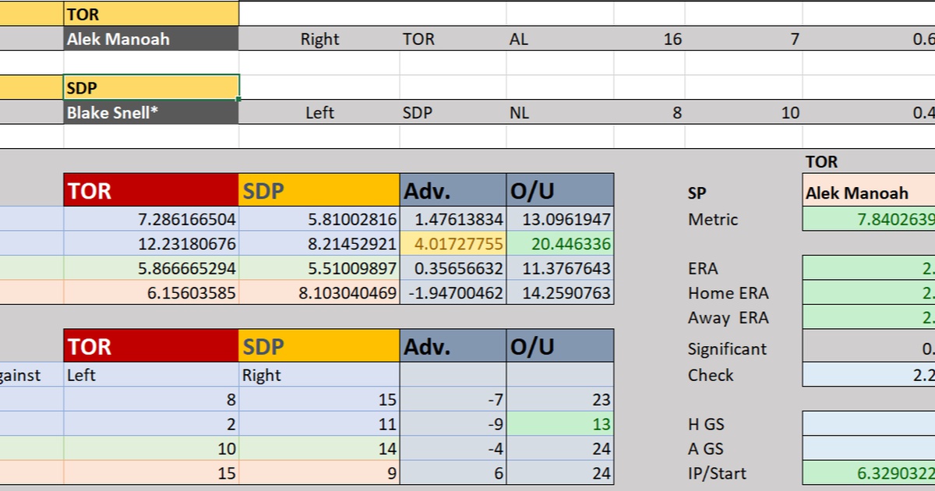
Task: Select the orange SDP column header
Action: (x=319, y=189)
